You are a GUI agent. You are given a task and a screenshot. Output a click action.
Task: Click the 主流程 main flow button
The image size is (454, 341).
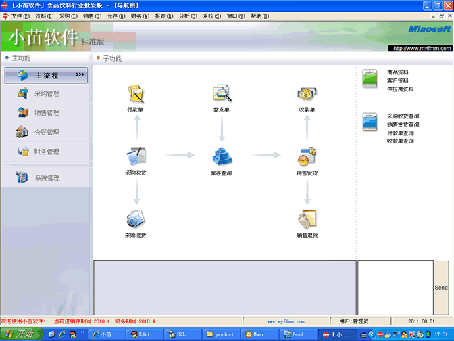[x=46, y=75]
